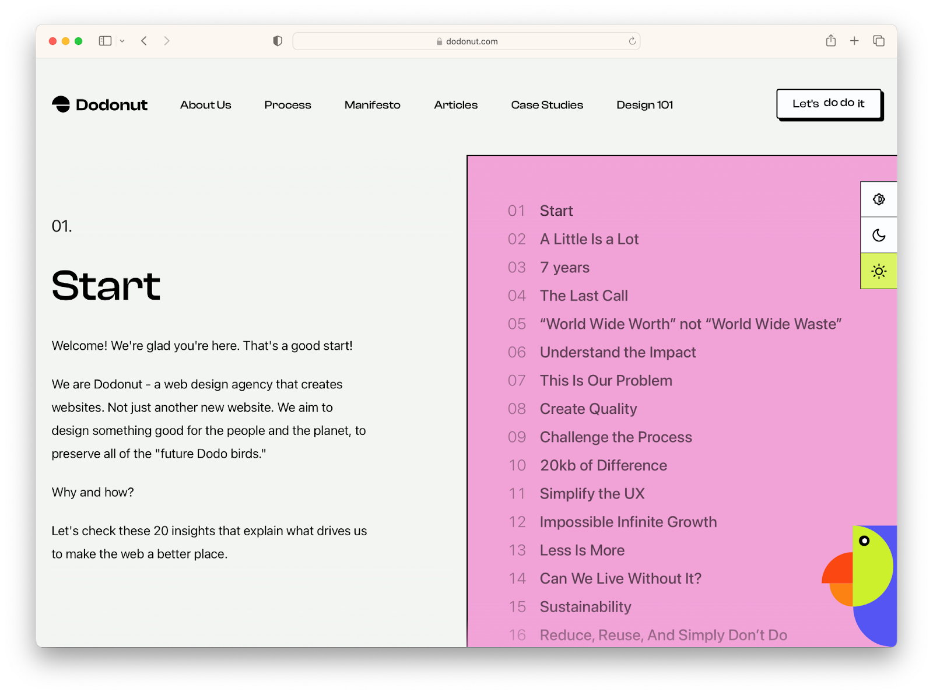933x695 pixels.
Task: Click the Why and how? text
Action: pos(93,492)
